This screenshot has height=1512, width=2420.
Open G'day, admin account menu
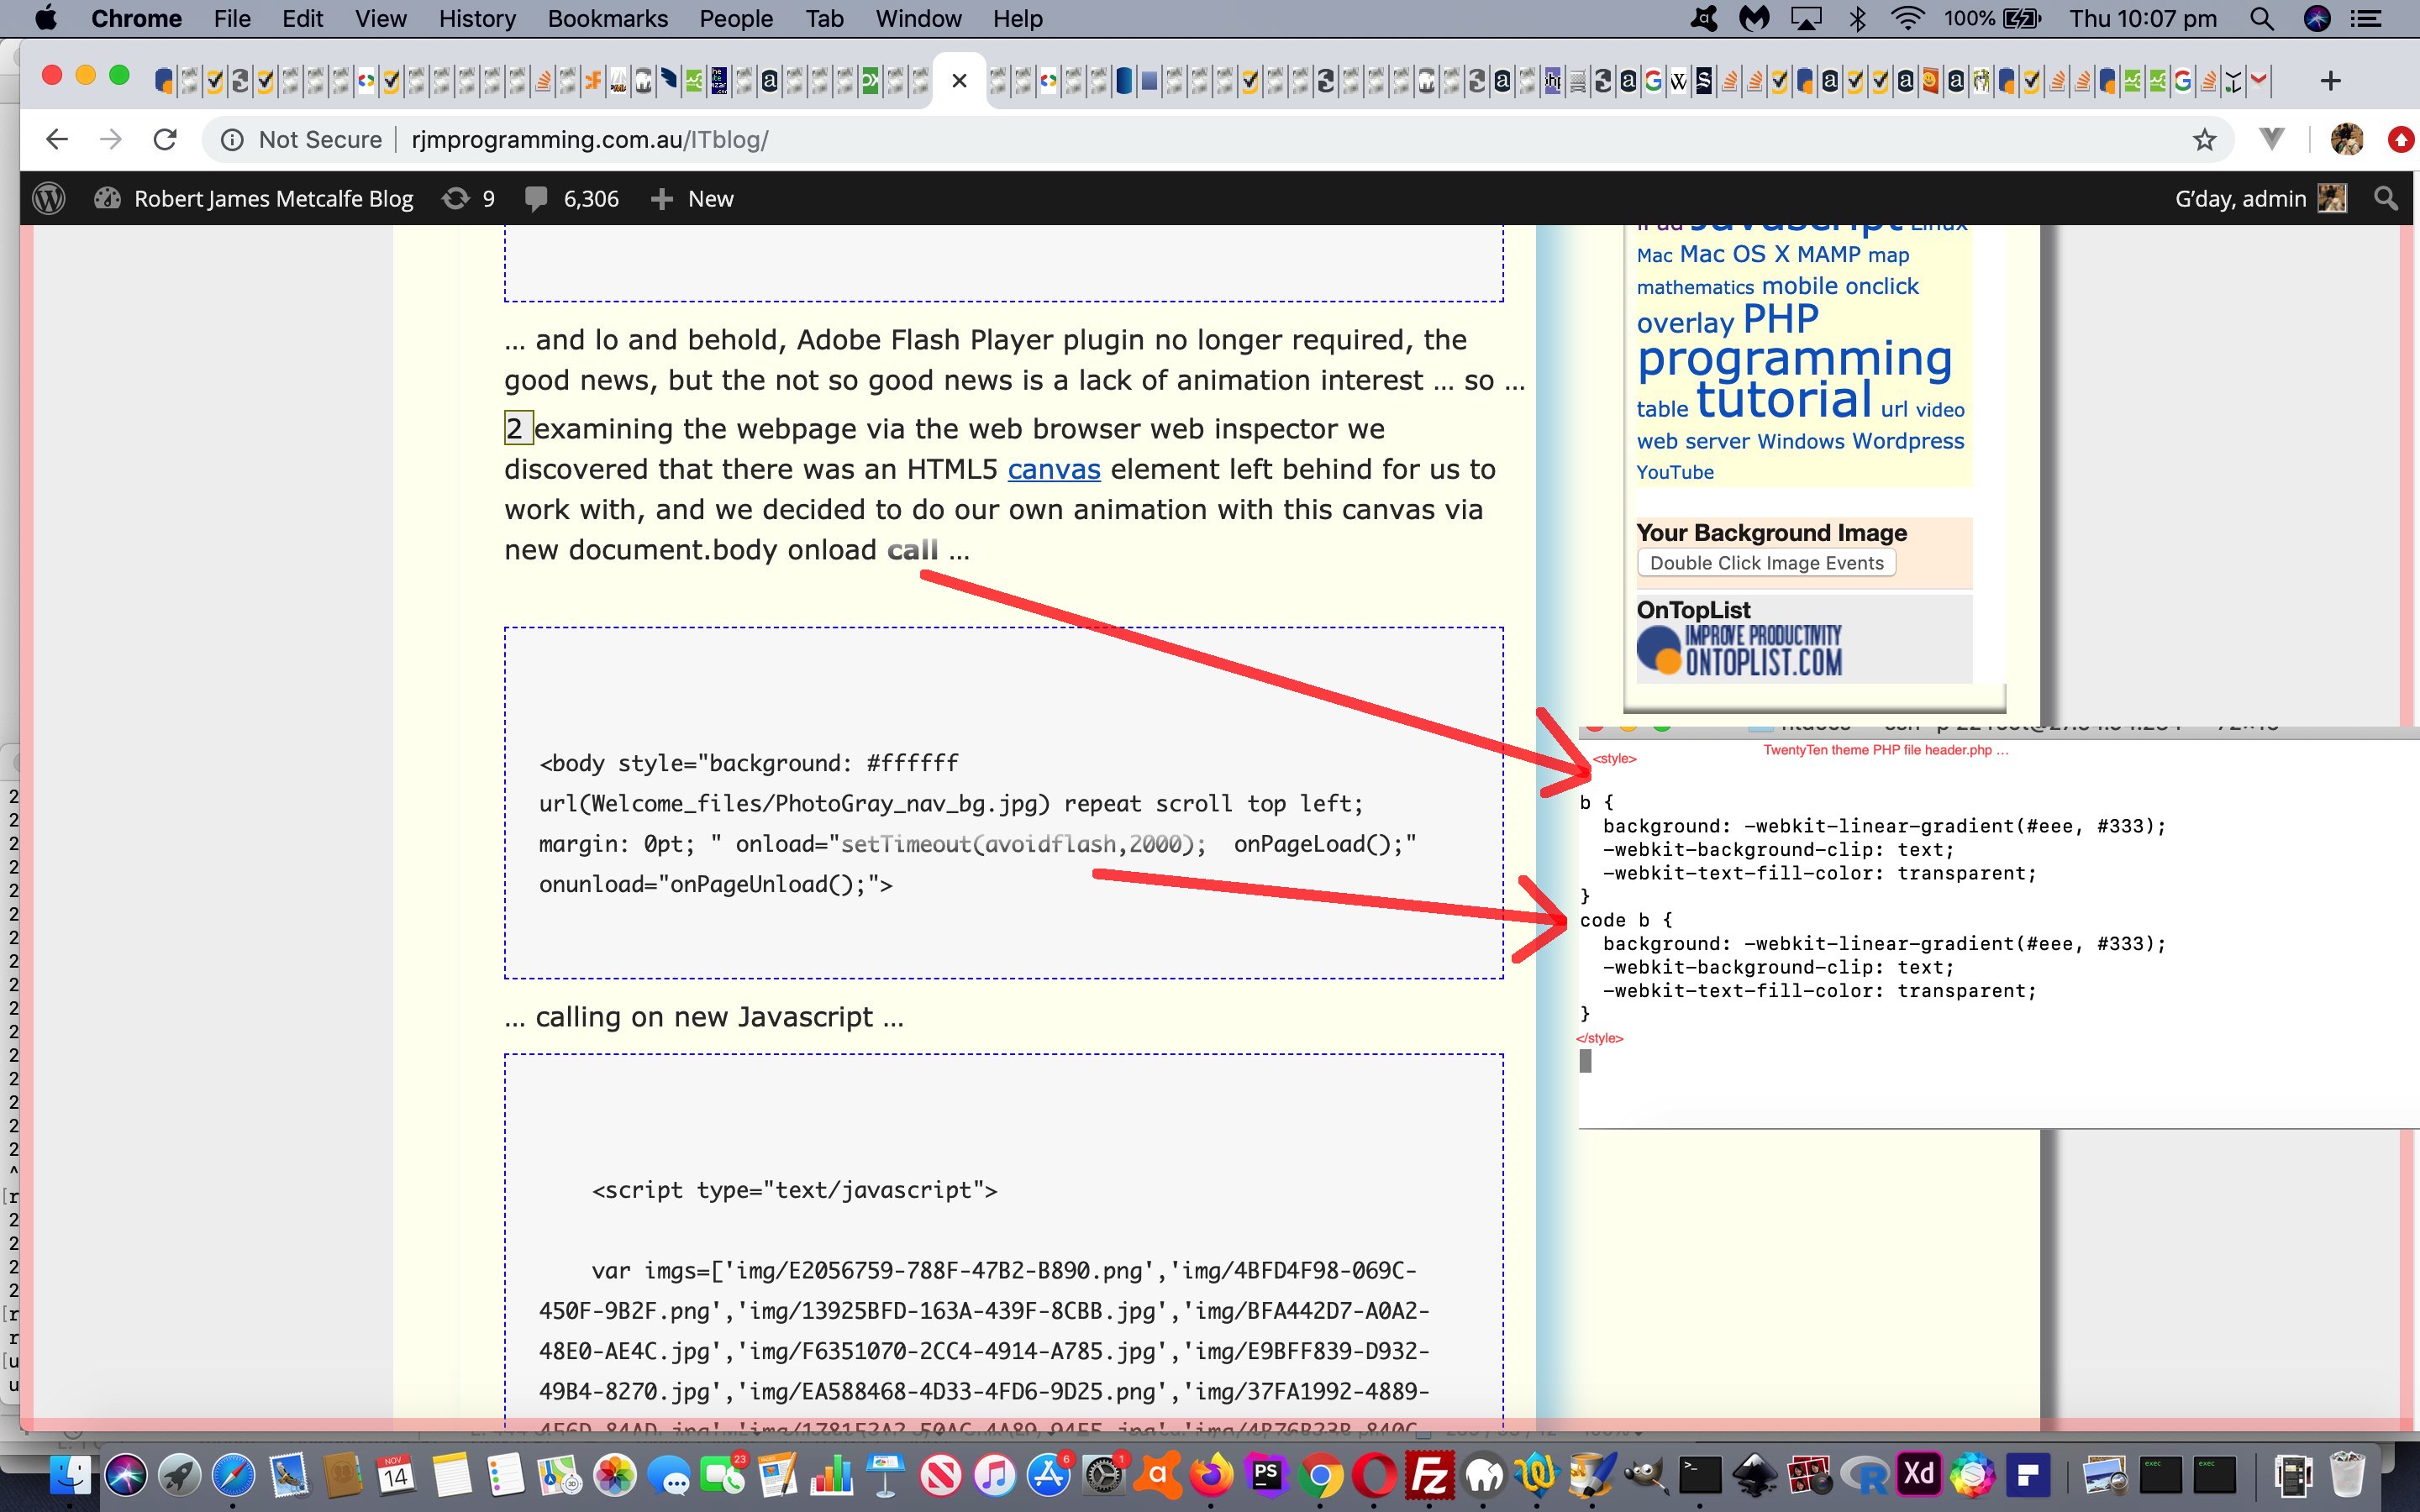(2260, 199)
